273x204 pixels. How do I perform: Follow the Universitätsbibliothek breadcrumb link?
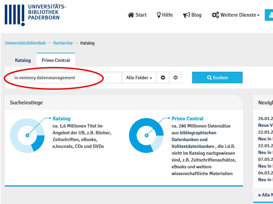point(25,43)
